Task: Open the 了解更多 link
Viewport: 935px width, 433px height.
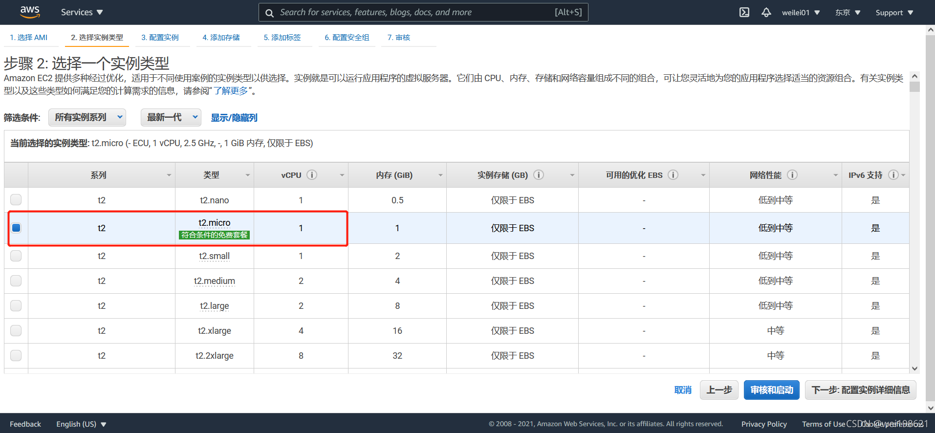Action: (231, 91)
